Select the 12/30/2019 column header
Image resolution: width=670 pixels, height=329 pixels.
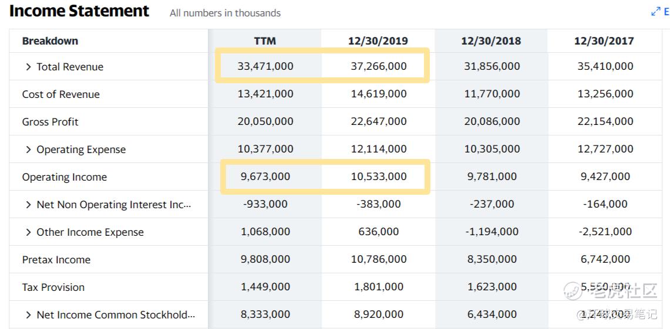378,41
